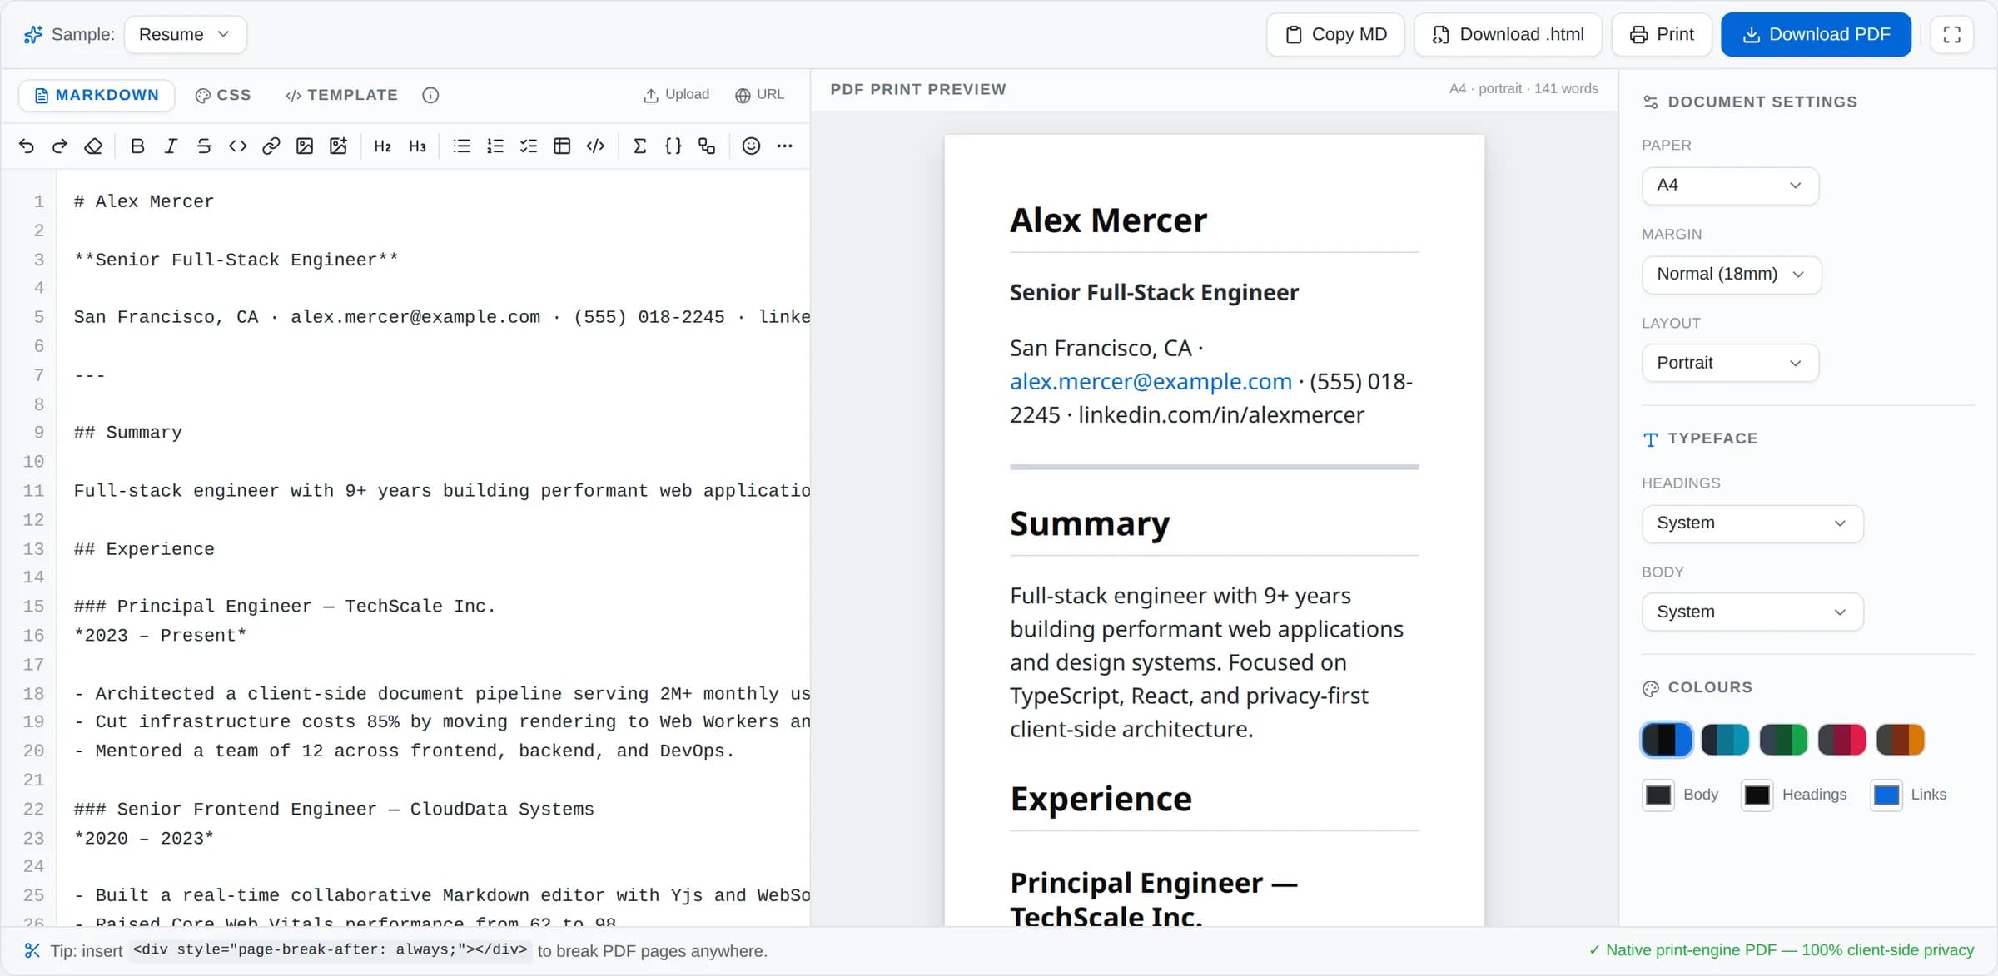Apply strikethrough formatting
Screen dimensions: 1998x976
coord(204,146)
